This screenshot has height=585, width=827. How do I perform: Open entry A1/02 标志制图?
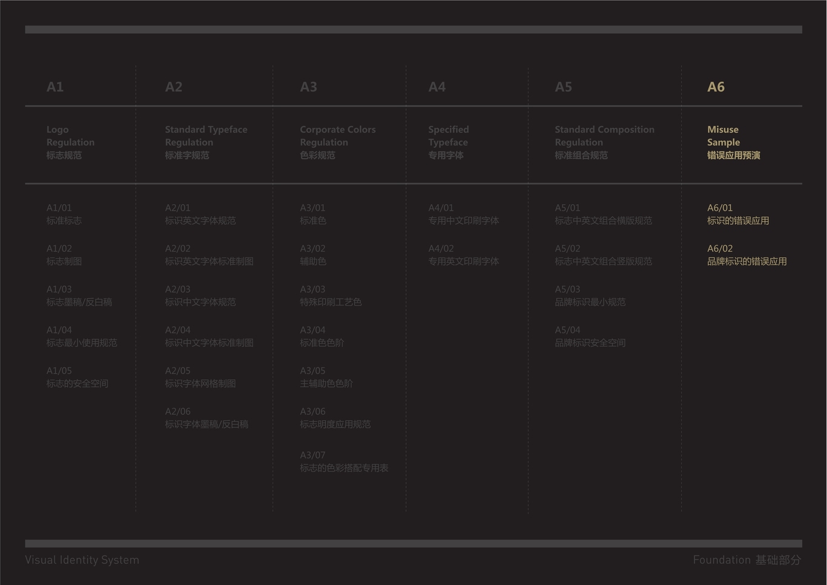(x=64, y=255)
